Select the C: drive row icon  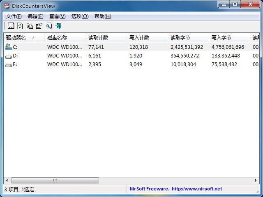9,47
